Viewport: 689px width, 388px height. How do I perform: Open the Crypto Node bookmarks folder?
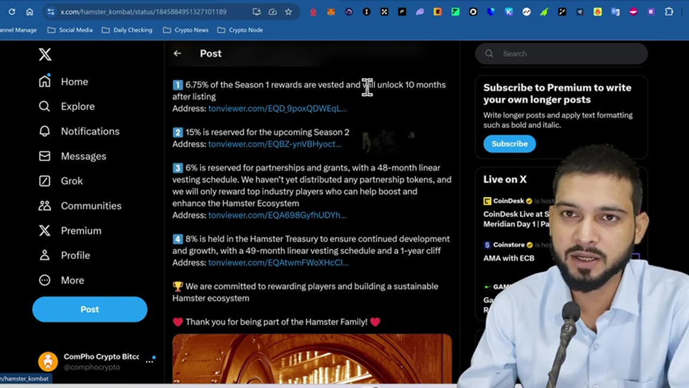click(x=240, y=30)
